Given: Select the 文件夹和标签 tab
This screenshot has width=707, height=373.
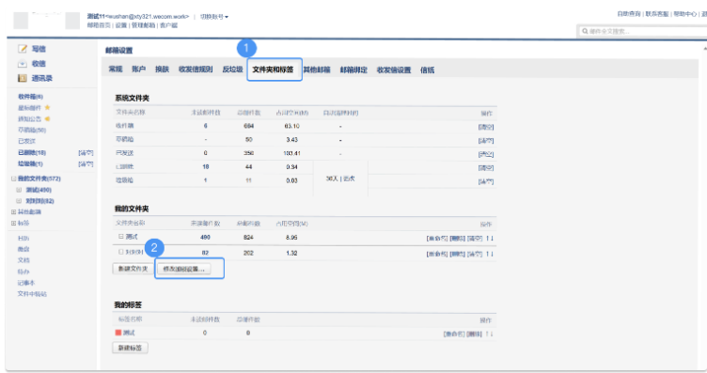Looking at the screenshot, I should (x=274, y=70).
